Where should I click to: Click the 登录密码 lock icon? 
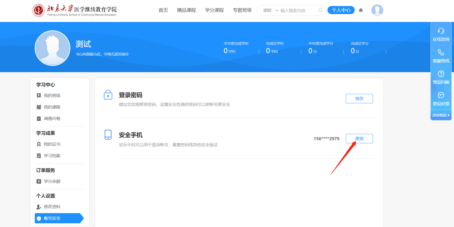tap(108, 95)
